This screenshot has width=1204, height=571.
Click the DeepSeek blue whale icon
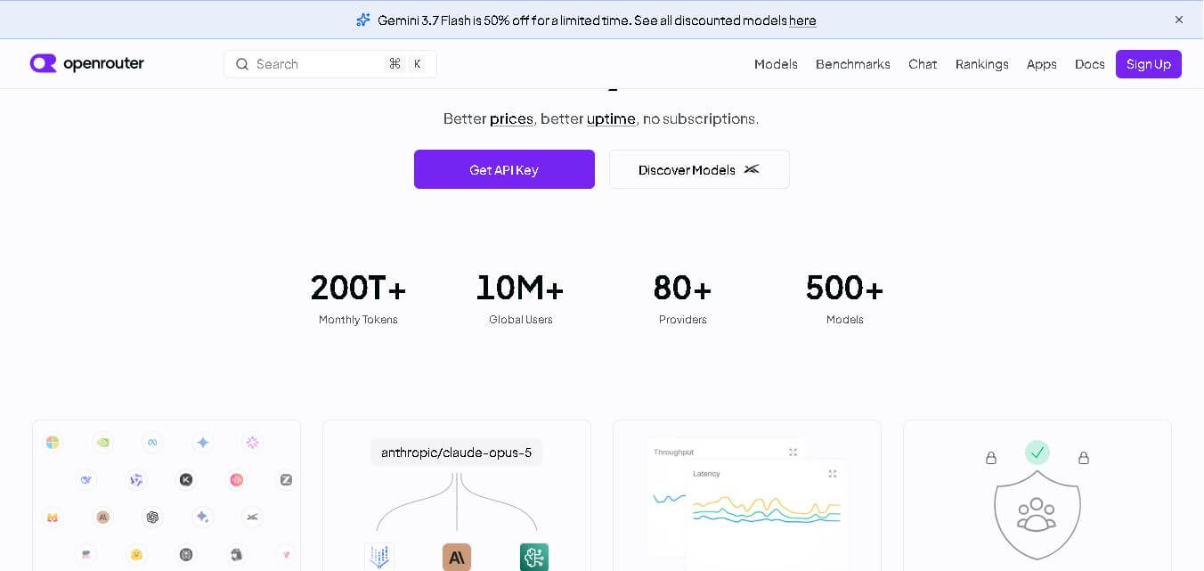click(x=86, y=479)
